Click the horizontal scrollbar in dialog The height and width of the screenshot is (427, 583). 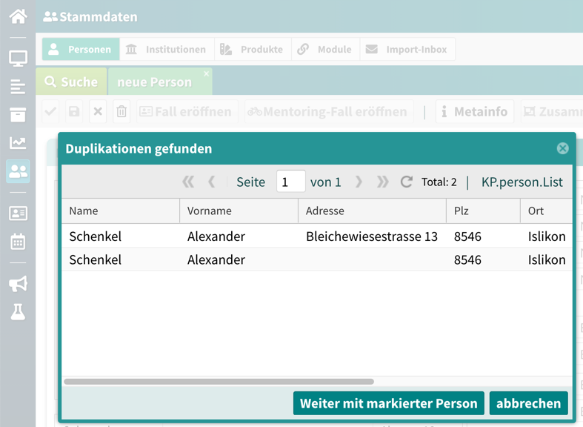(x=219, y=382)
